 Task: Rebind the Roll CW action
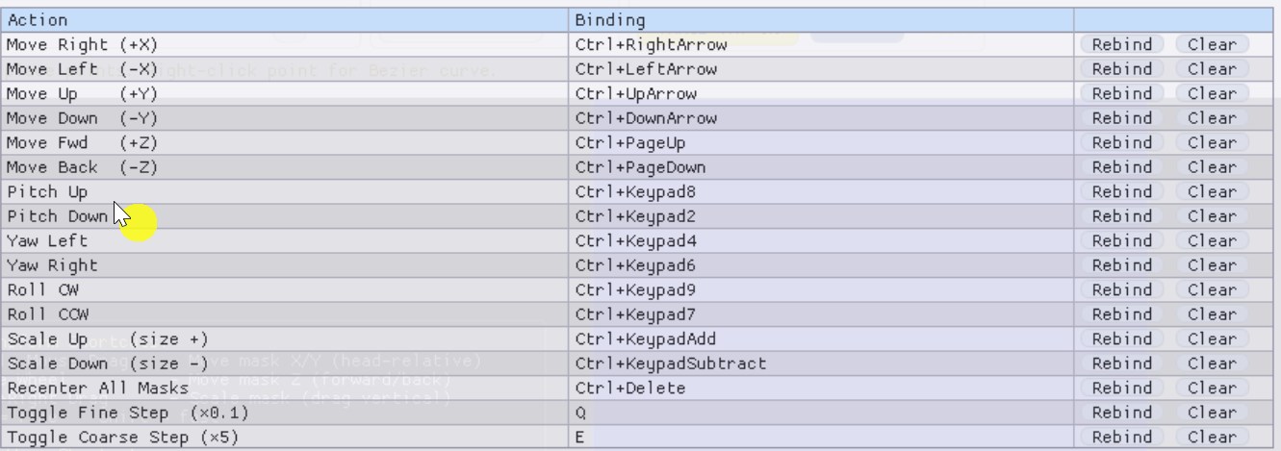pos(1121,290)
